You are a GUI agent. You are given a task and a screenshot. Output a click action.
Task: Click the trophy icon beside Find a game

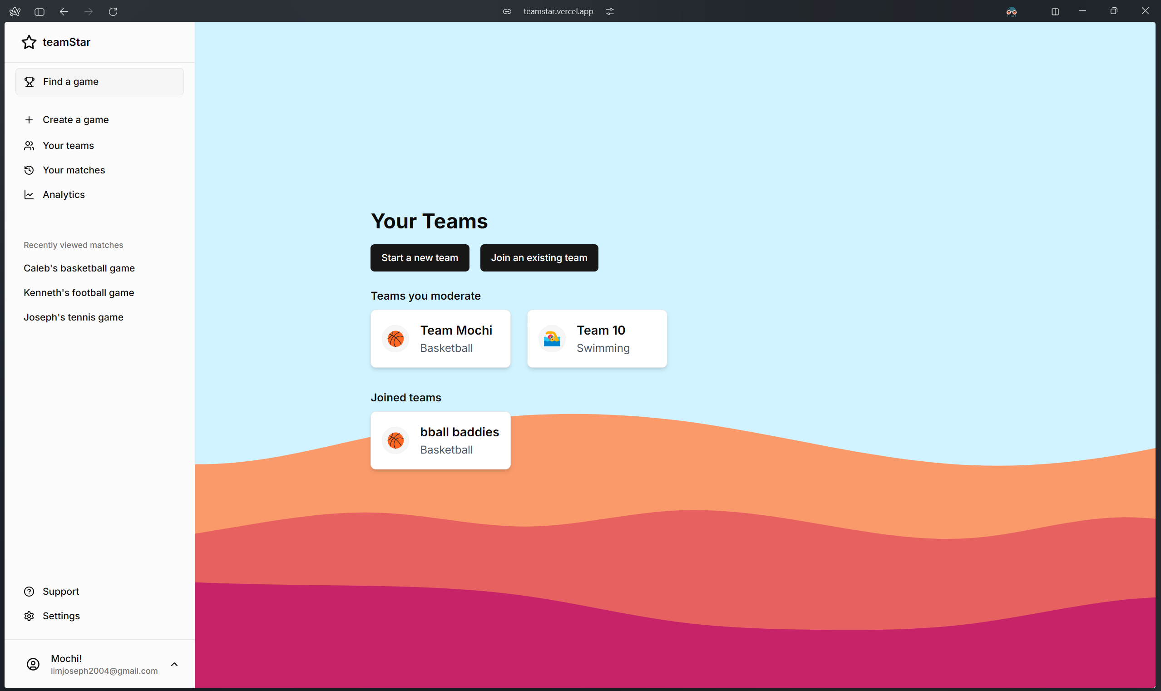coord(30,82)
